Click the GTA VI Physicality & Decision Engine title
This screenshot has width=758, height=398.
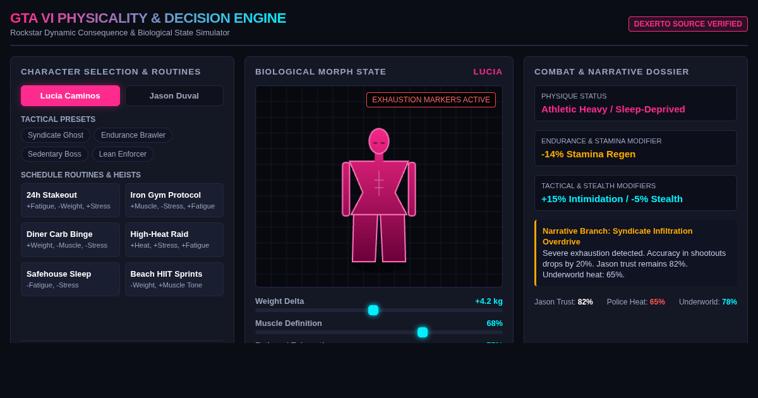pyautogui.click(x=148, y=18)
